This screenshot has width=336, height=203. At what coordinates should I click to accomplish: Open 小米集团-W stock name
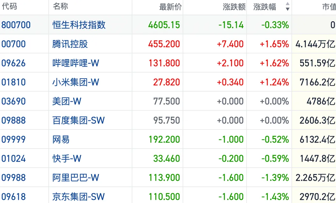(76, 82)
